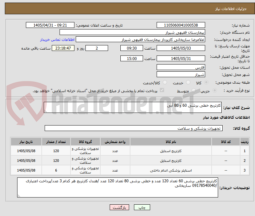This screenshot has height=216, width=255.
Task: Click the گروه کالا column header
Action: (85, 142)
